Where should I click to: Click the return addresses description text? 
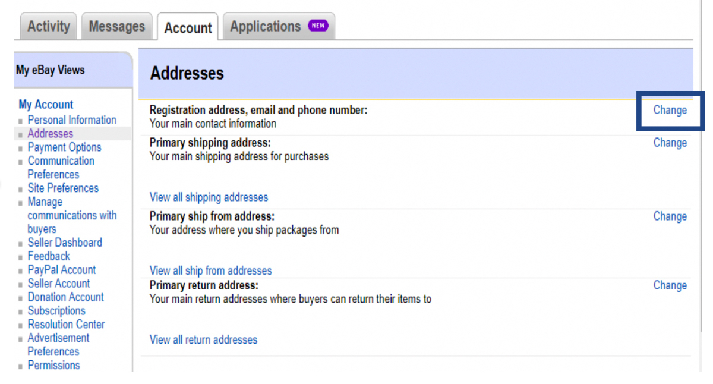pos(291,299)
